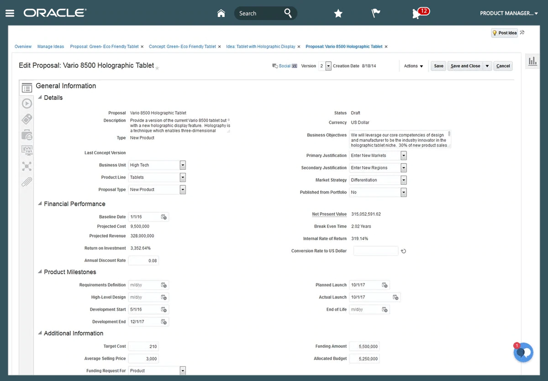Open the Business Unit dropdown
Viewport: 548px width, 381px height.
tap(183, 165)
